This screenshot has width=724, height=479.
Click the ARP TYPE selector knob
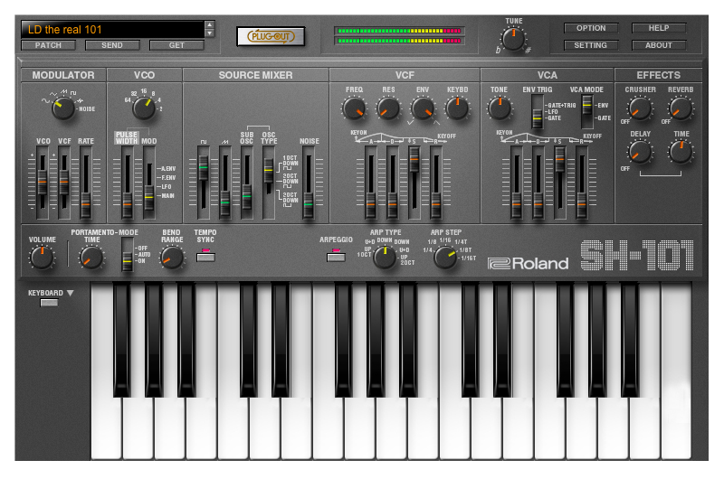tap(385, 258)
